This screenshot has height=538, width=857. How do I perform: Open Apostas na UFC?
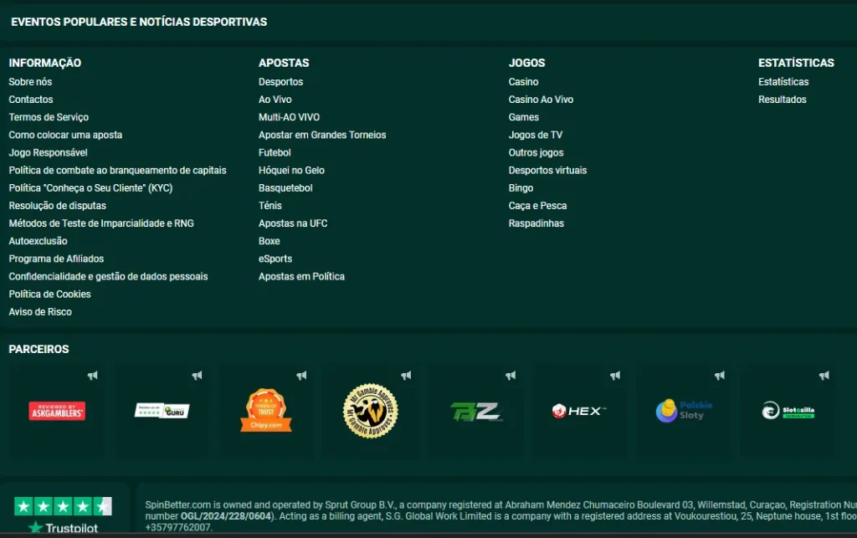click(x=293, y=223)
